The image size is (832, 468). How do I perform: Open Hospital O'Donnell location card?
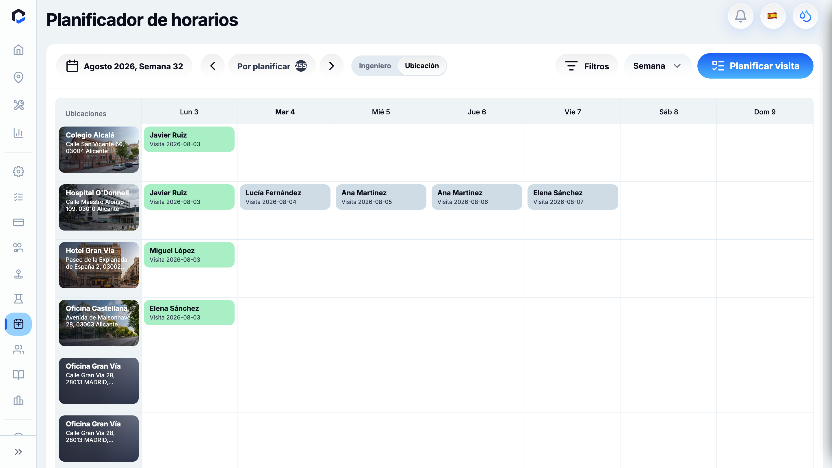click(99, 207)
